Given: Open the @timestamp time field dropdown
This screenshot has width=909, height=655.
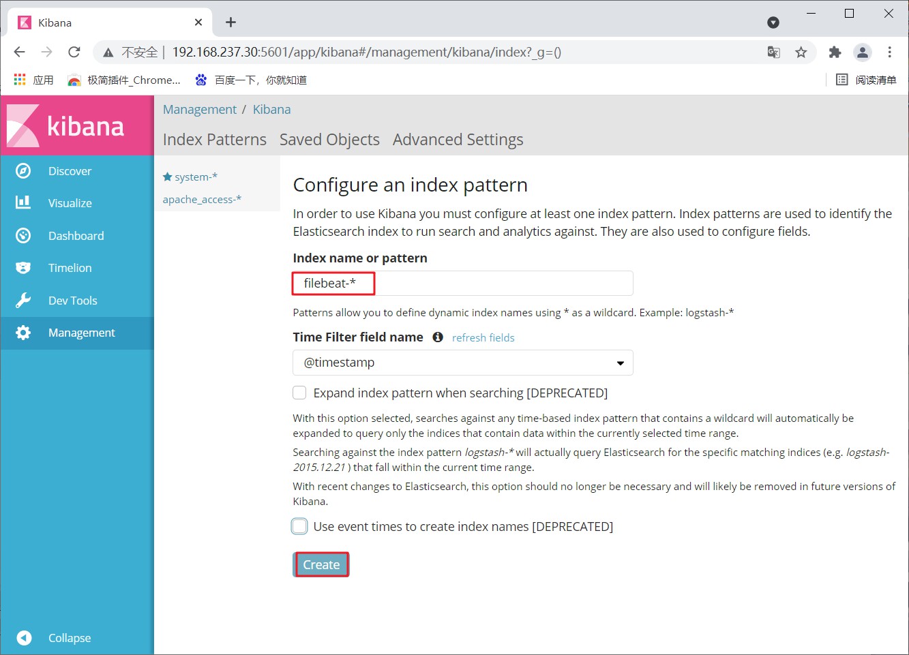Looking at the screenshot, I should click(x=463, y=363).
